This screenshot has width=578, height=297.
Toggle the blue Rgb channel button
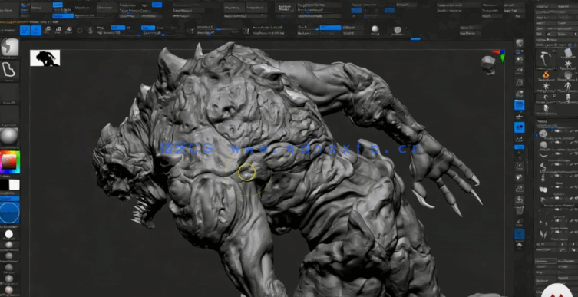coord(118,28)
